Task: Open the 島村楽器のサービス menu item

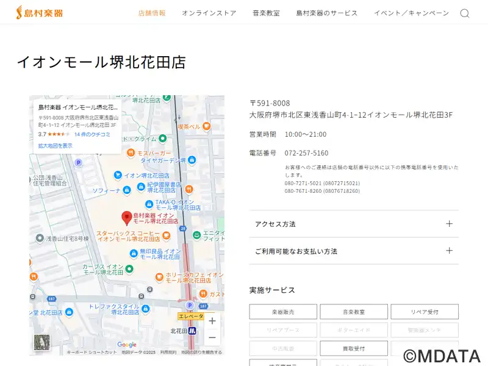Action: (x=327, y=13)
